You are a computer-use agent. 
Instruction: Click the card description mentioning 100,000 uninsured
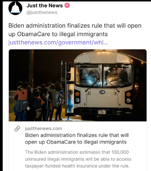tap(78, 159)
